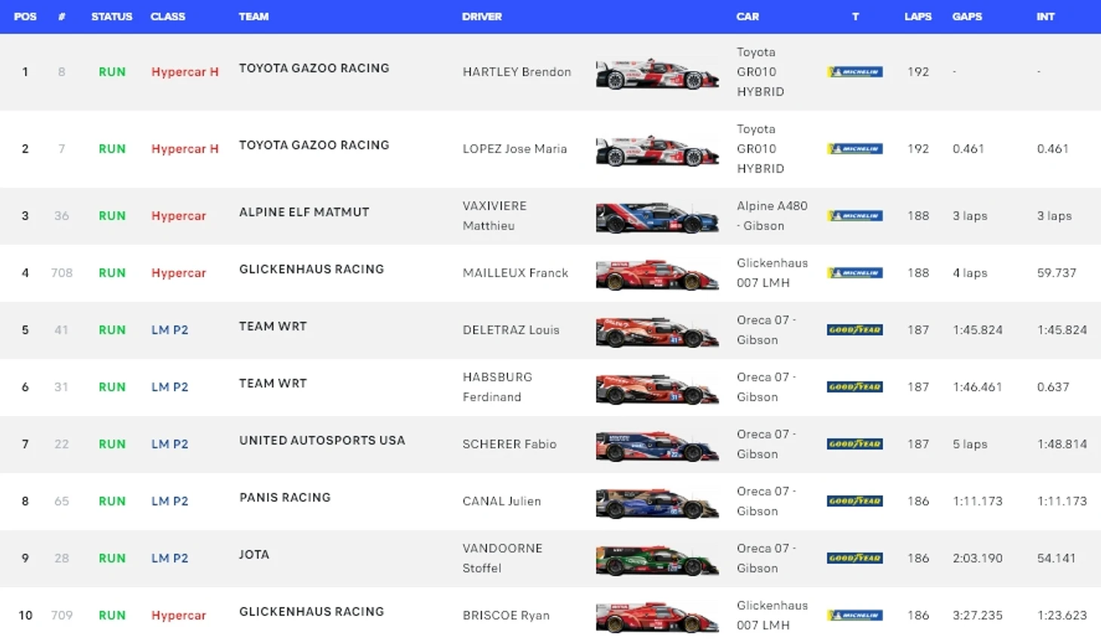Screen dimensions: 1101x640
Task: Click the Goodyear logo in the JOTA row
Action: point(854,558)
